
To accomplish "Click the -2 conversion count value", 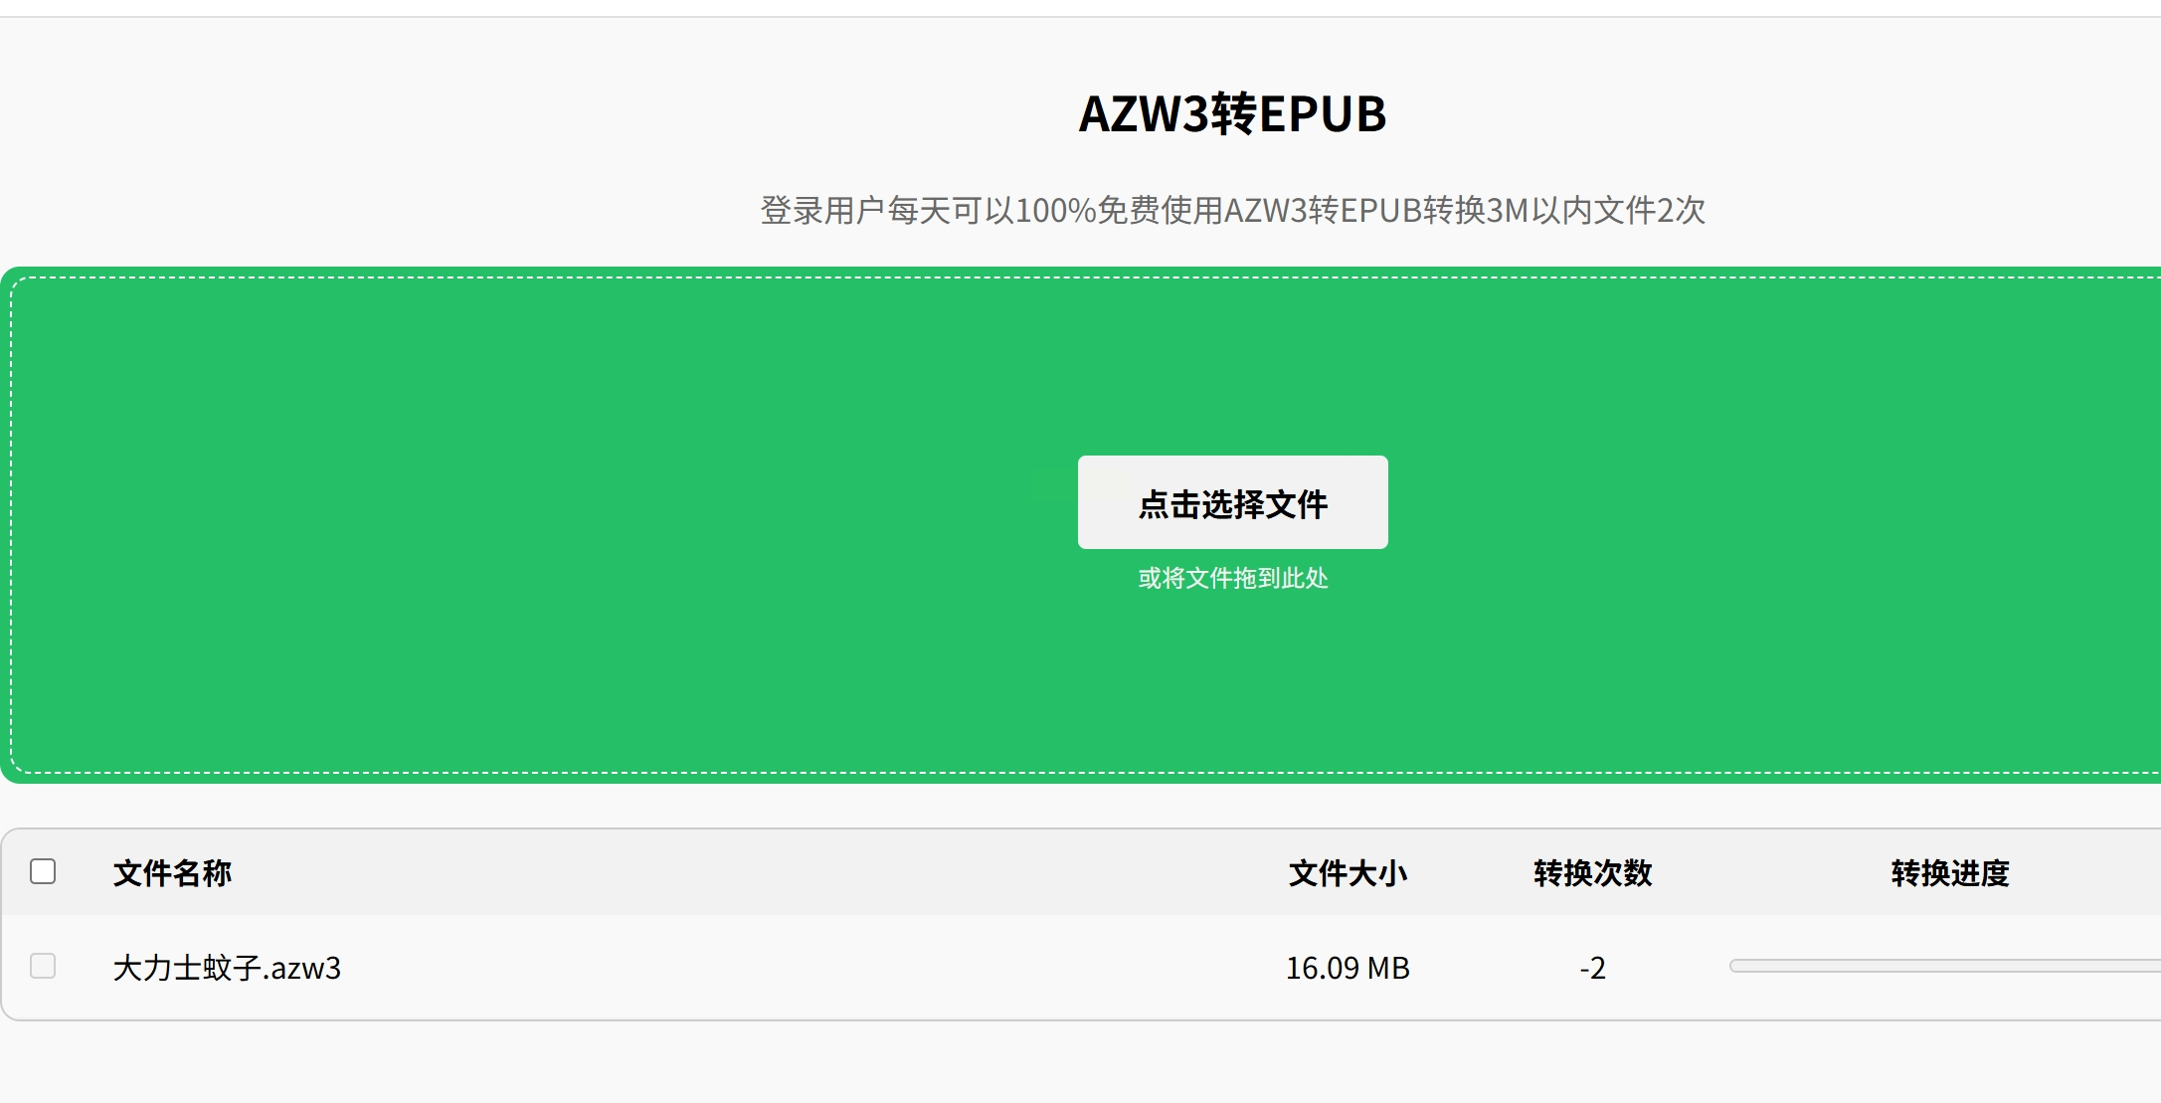I will 1592,968.
